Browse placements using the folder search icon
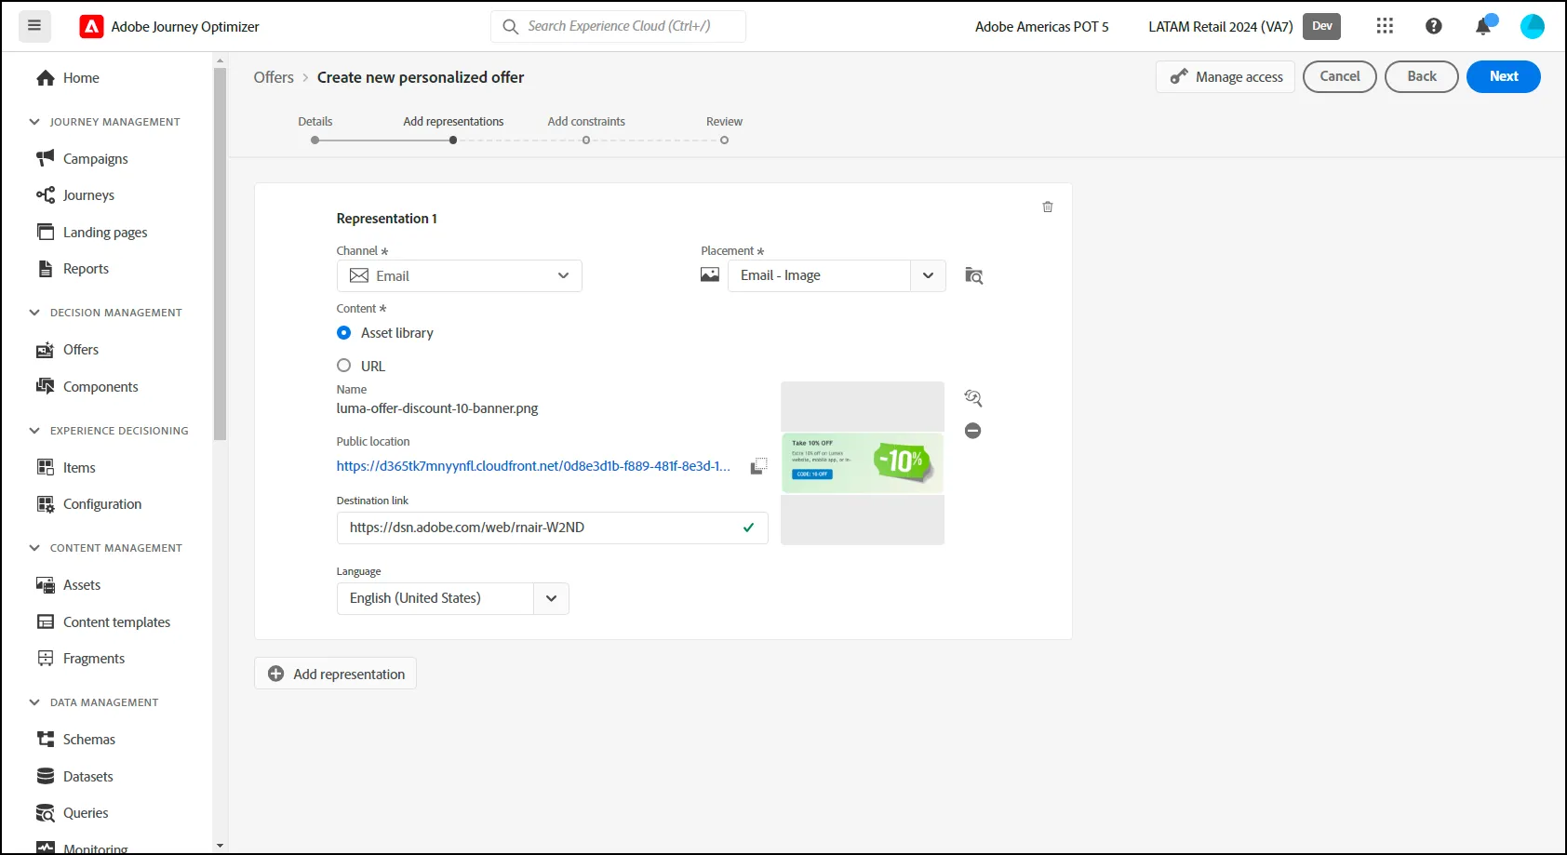The image size is (1567, 855). (974, 275)
